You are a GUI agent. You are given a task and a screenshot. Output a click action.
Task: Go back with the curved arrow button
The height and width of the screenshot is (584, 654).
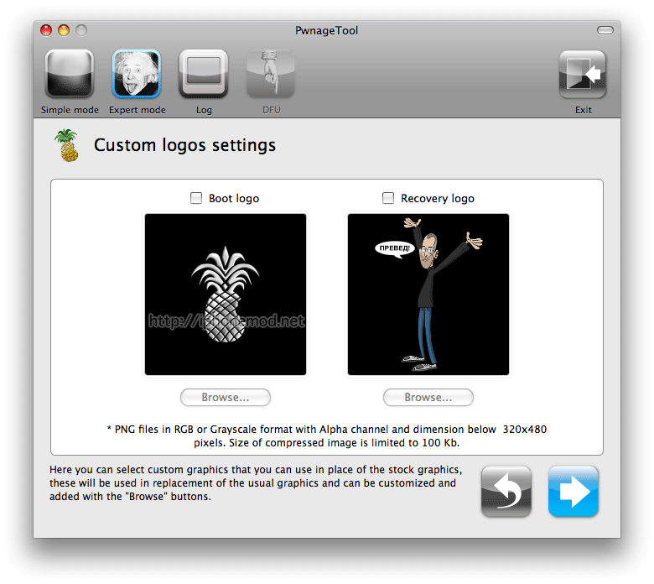click(506, 492)
